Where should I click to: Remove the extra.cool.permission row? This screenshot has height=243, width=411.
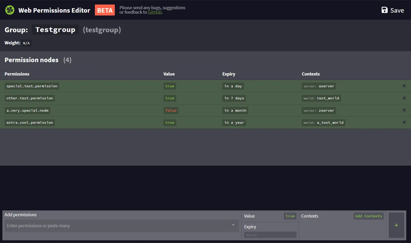pos(404,123)
